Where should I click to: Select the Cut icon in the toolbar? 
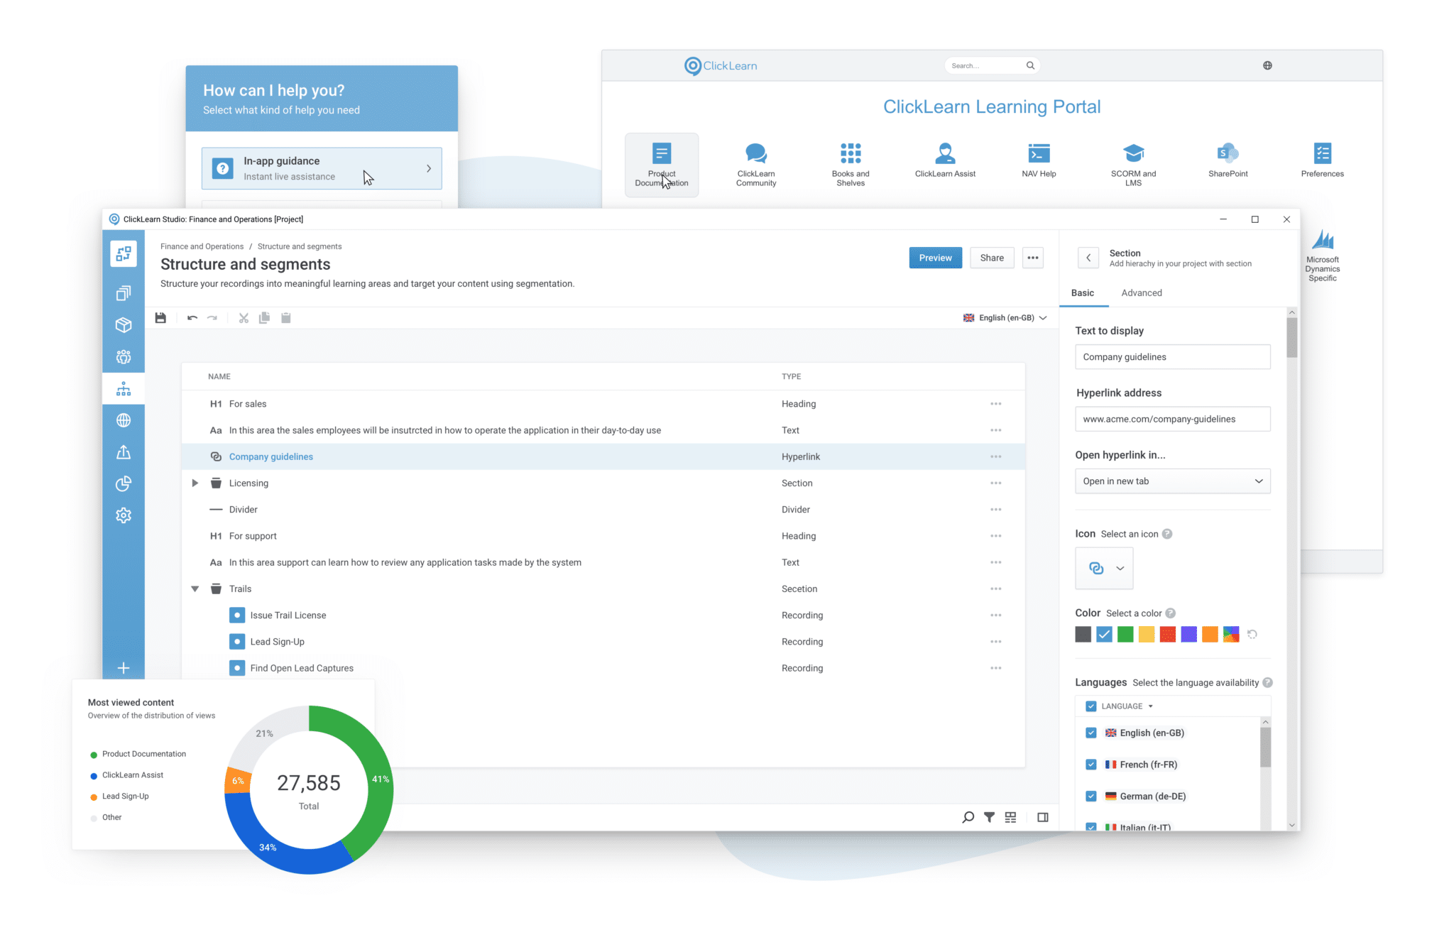244,317
